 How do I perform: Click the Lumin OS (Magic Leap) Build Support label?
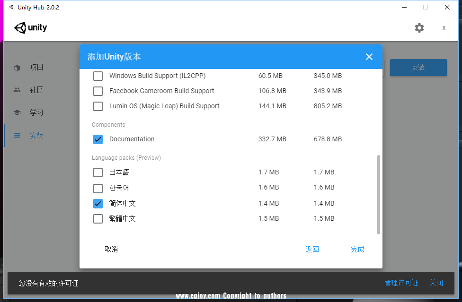[x=164, y=106]
